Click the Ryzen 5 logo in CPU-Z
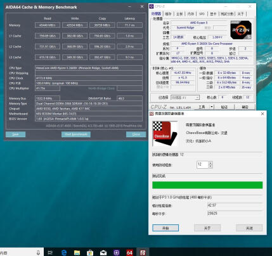The image size is (272, 256). (x=241, y=30)
